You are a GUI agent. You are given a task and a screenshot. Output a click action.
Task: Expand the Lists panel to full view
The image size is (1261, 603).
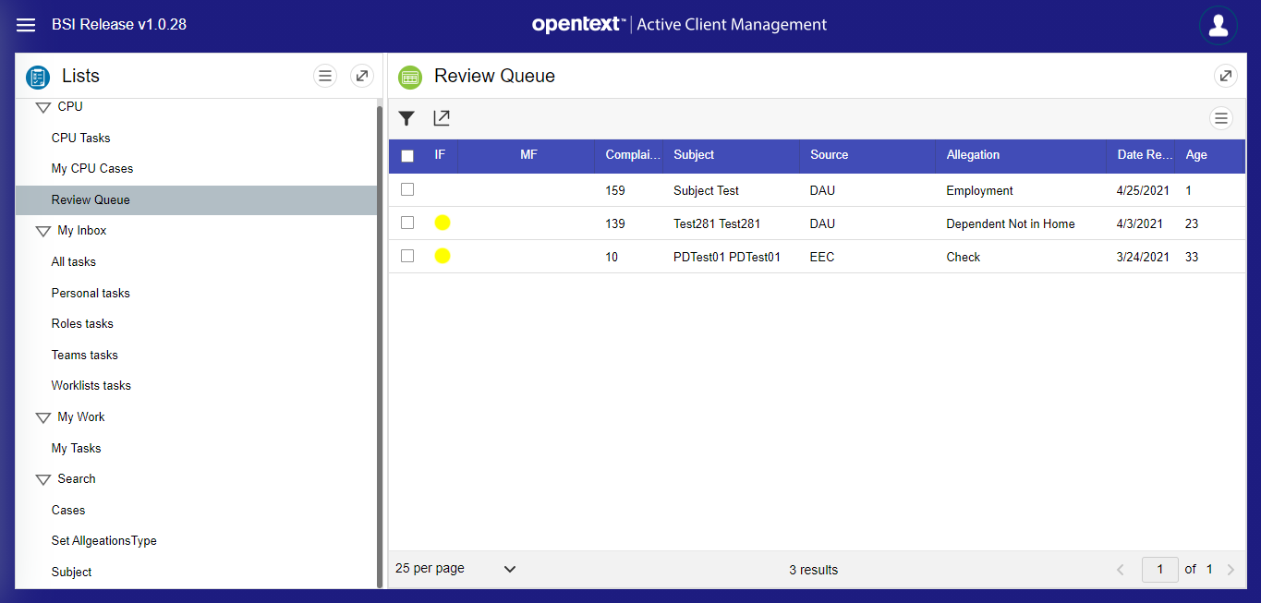[x=362, y=76]
